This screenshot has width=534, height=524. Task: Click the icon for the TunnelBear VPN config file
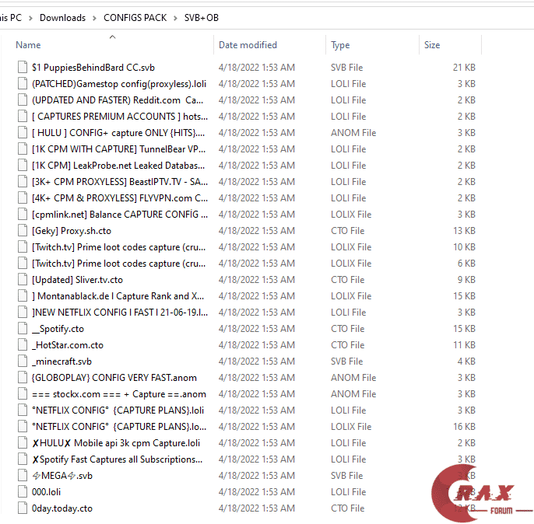coord(23,149)
